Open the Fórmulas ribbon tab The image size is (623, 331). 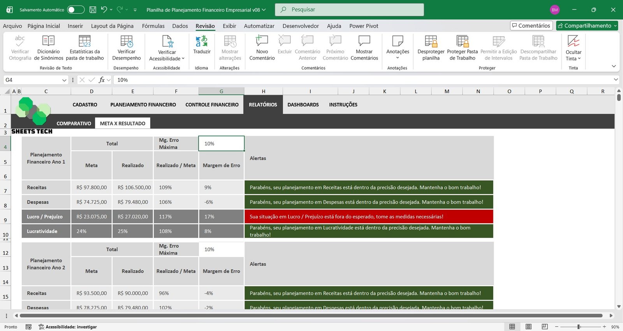tap(153, 26)
